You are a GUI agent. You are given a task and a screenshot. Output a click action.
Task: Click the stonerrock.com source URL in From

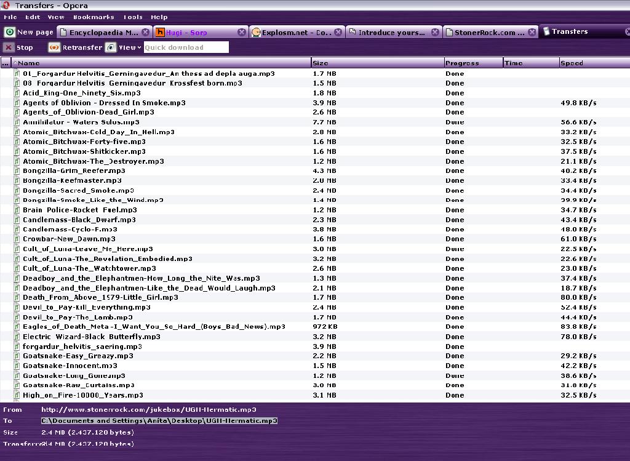149,409
